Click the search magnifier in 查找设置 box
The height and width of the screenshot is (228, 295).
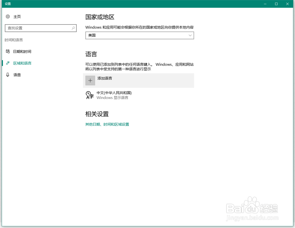(x=73, y=28)
